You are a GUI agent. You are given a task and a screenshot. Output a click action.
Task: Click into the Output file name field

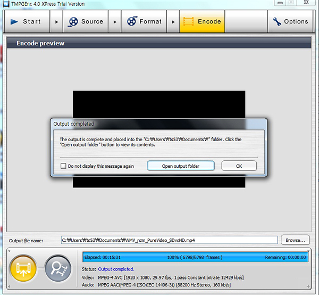click(169, 240)
